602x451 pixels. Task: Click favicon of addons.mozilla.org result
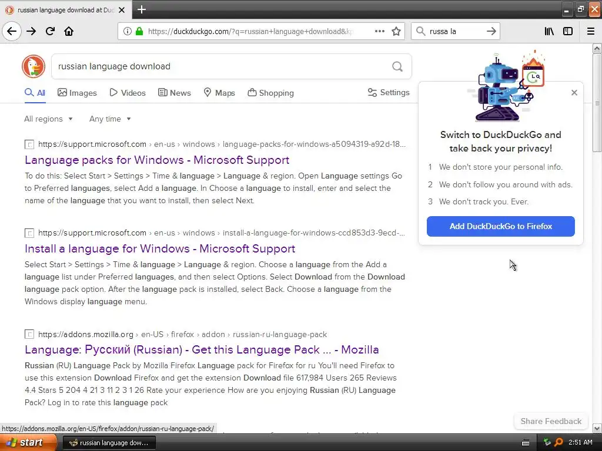point(29,334)
